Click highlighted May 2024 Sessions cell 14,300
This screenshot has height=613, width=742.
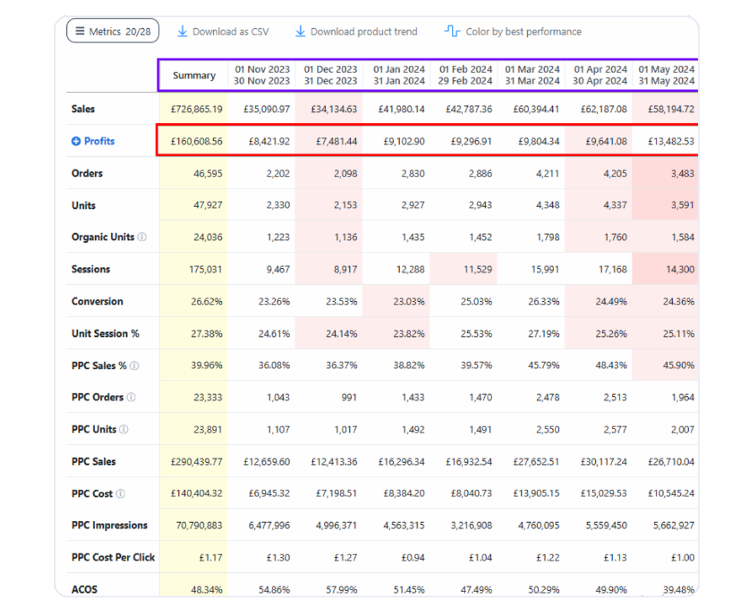[x=680, y=269]
